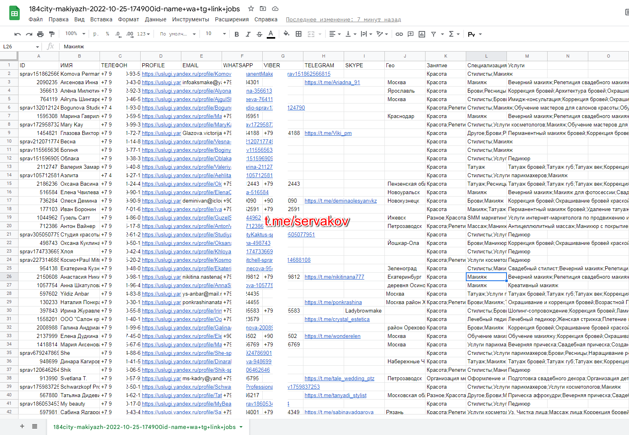This screenshot has width=629, height=435.
Task: Insert a chart
Action: (x=422, y=34)
